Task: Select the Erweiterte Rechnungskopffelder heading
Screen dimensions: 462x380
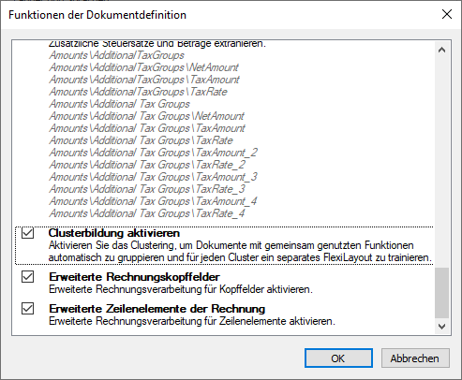Action: (134, 277)
